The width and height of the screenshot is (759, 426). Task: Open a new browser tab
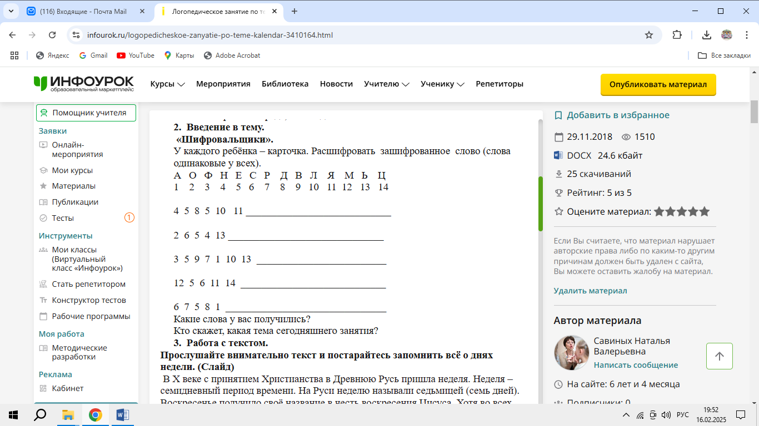tap(294, 11)
